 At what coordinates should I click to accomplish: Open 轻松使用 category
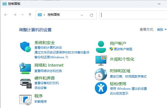click(118, 84)
